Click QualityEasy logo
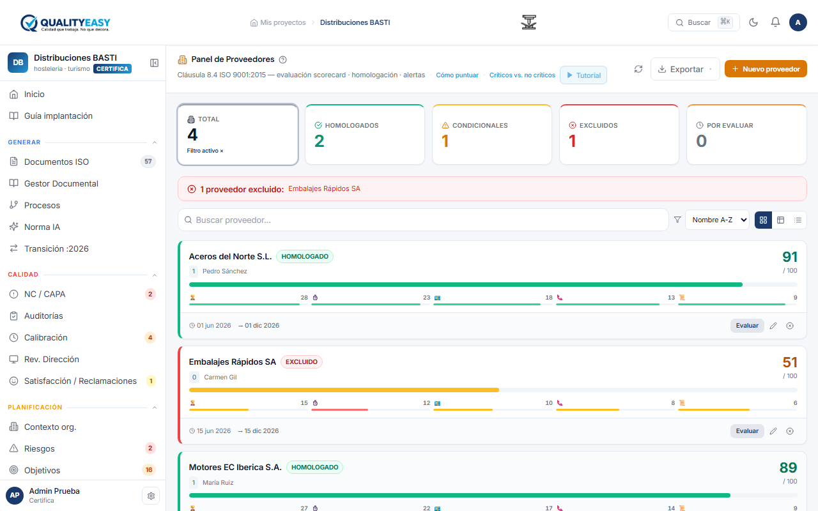This screenshot has height=511, width=818. point(65,23)
